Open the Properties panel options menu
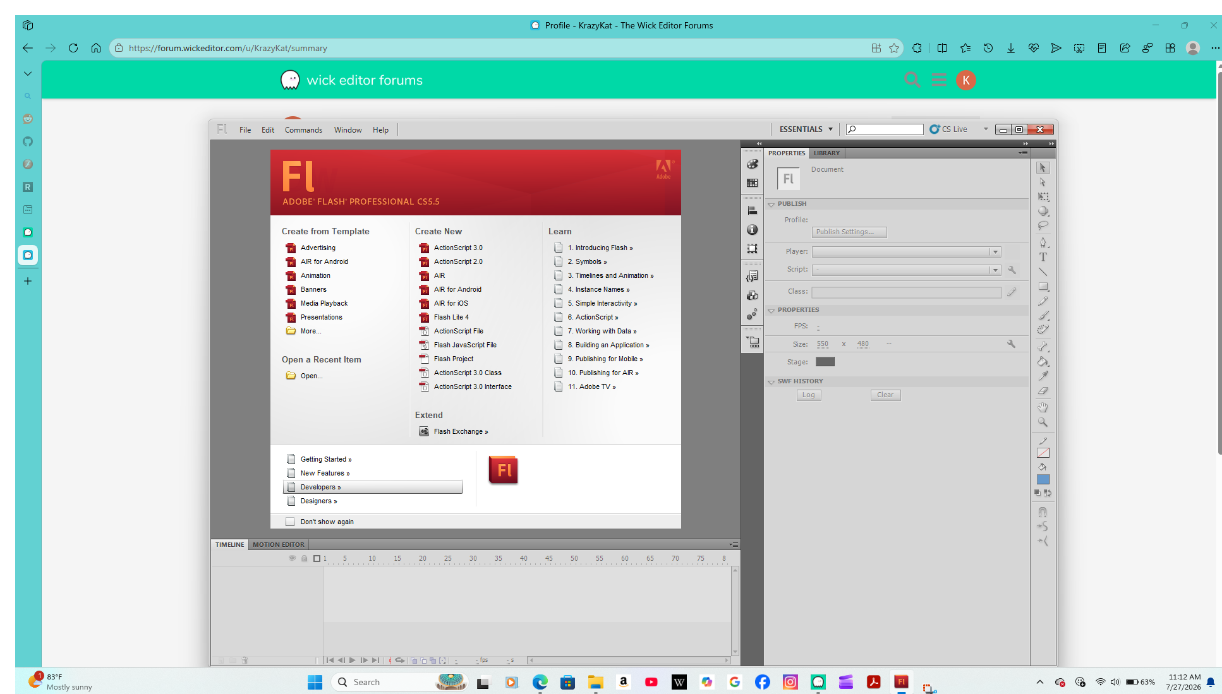This screenshot has width=1222, height=694. (x=1023, y=153)
